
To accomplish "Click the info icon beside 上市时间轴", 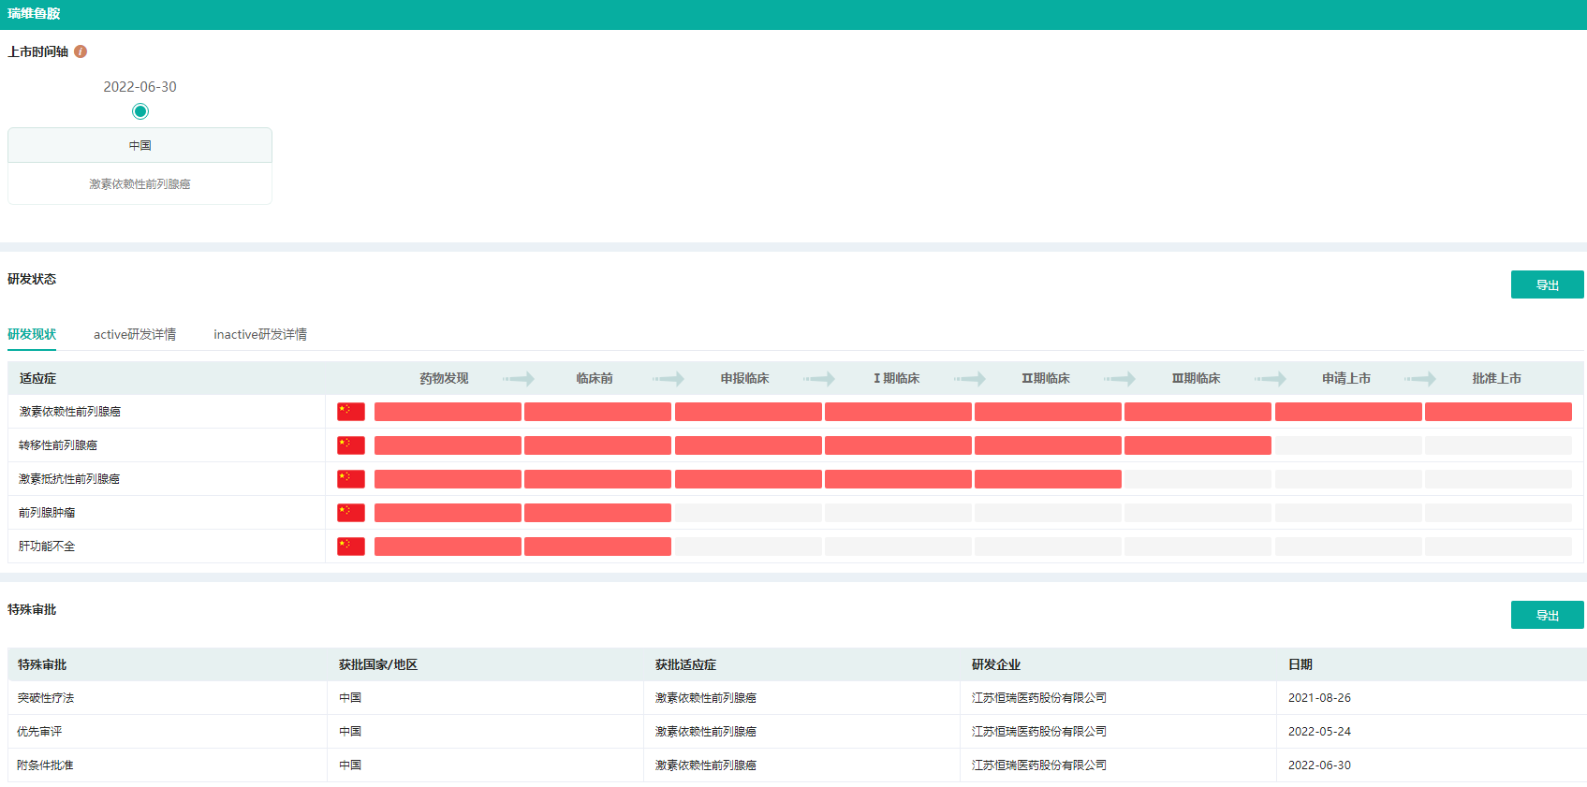I will (81, 51).
